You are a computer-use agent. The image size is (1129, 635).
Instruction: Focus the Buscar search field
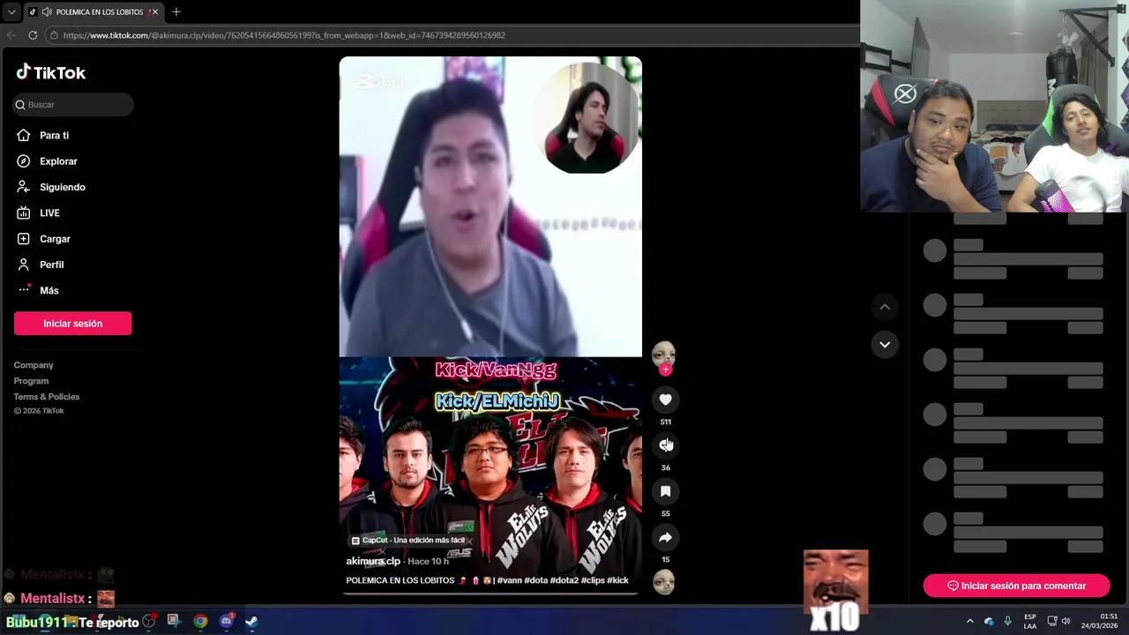point(73,105)
